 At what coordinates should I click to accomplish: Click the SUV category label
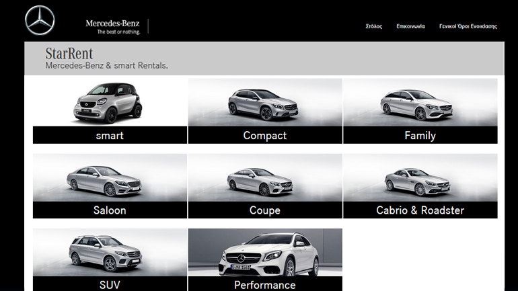click(110, 284)
